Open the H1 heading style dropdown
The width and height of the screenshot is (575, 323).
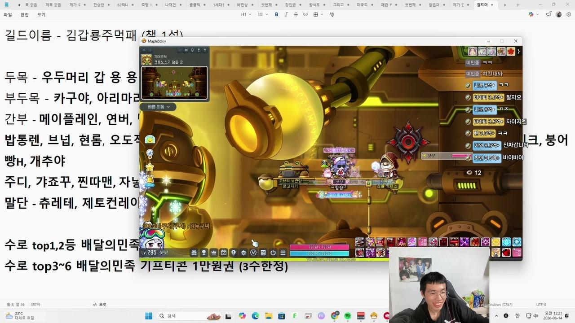point(245,14)
